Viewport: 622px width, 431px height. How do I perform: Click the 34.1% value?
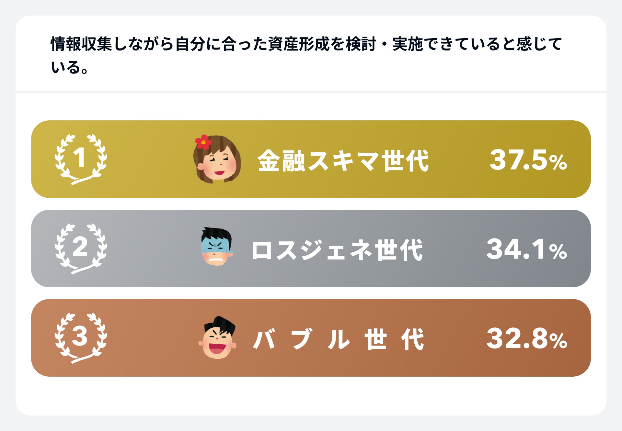[526, 249]
